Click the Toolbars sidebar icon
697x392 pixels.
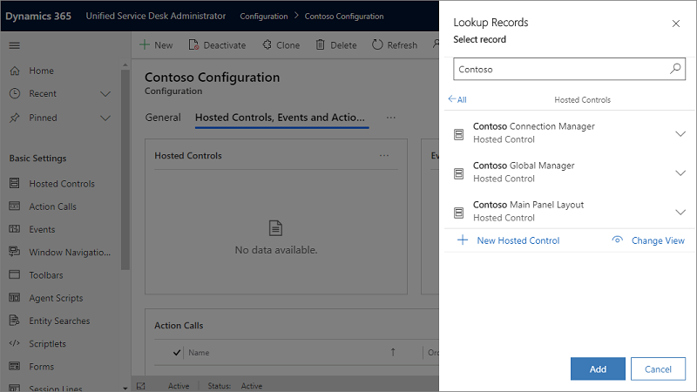(15, 274)
